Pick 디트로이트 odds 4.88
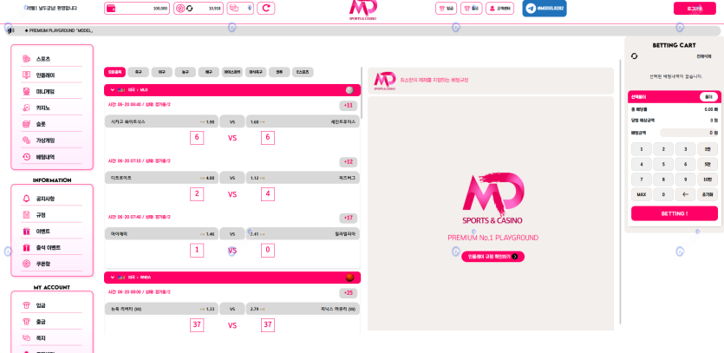Image resolution: width=724 pixels, height=353 pixels. coord(161,178)
